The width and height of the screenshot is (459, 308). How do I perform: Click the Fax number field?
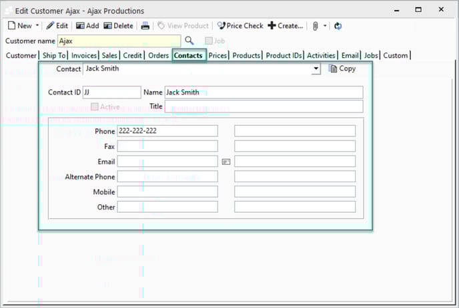167,146
